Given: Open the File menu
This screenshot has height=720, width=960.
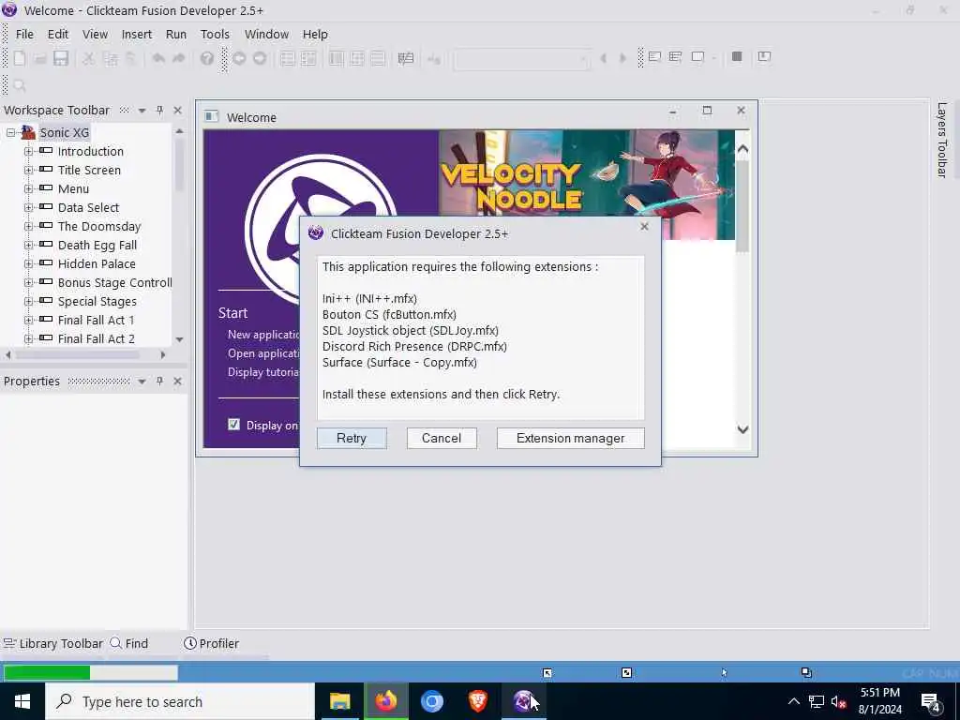Looking at the screenshot, I should click(24, 35).
